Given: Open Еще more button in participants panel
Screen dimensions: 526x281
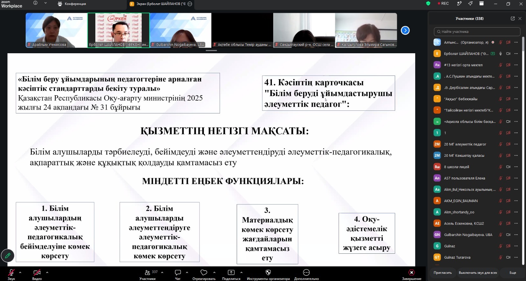Looking at the screenshot, I should pyautogui.click(x=513, y=273).
